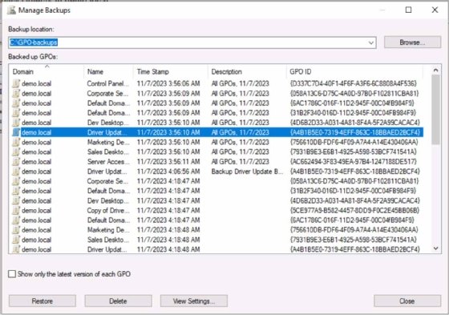Select the 'Control Panel...' name cell

[x=107, y=83]
